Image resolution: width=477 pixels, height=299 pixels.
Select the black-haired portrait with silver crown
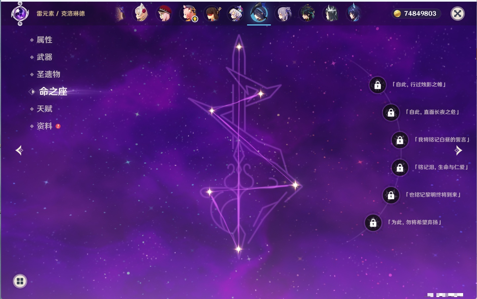[331, 13]
